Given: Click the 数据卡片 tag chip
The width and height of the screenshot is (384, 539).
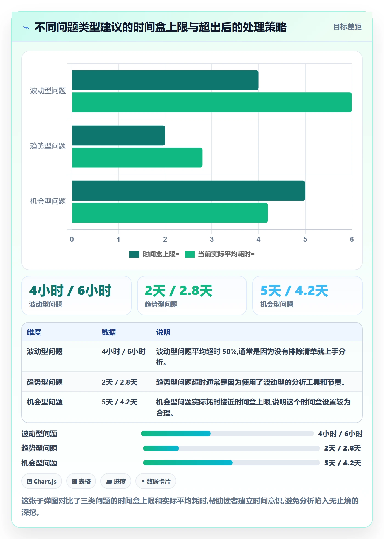Looking at the screenshot, I should tap(156, 481).
